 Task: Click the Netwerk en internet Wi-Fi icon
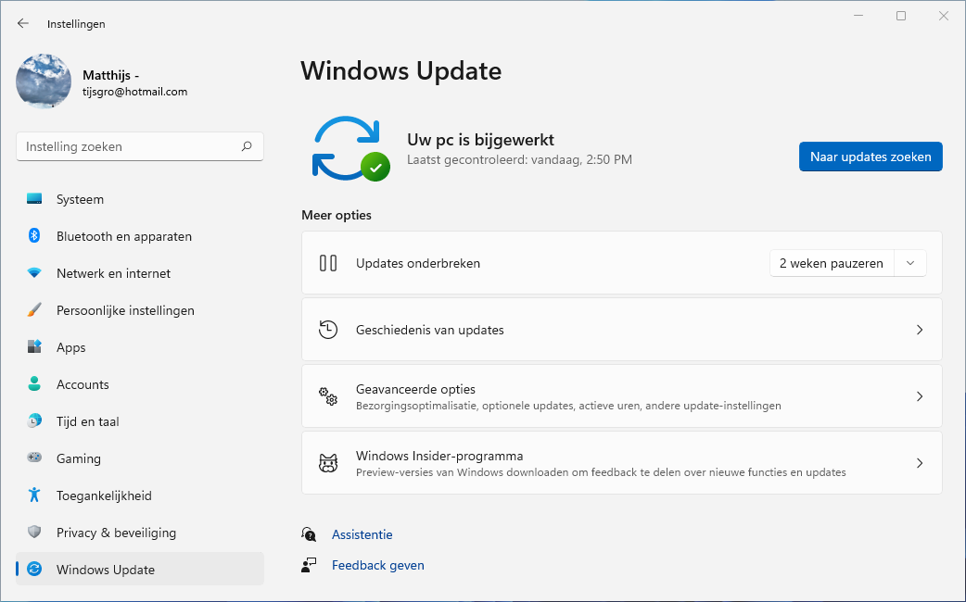pyautogui.click(x=34, y=273)
